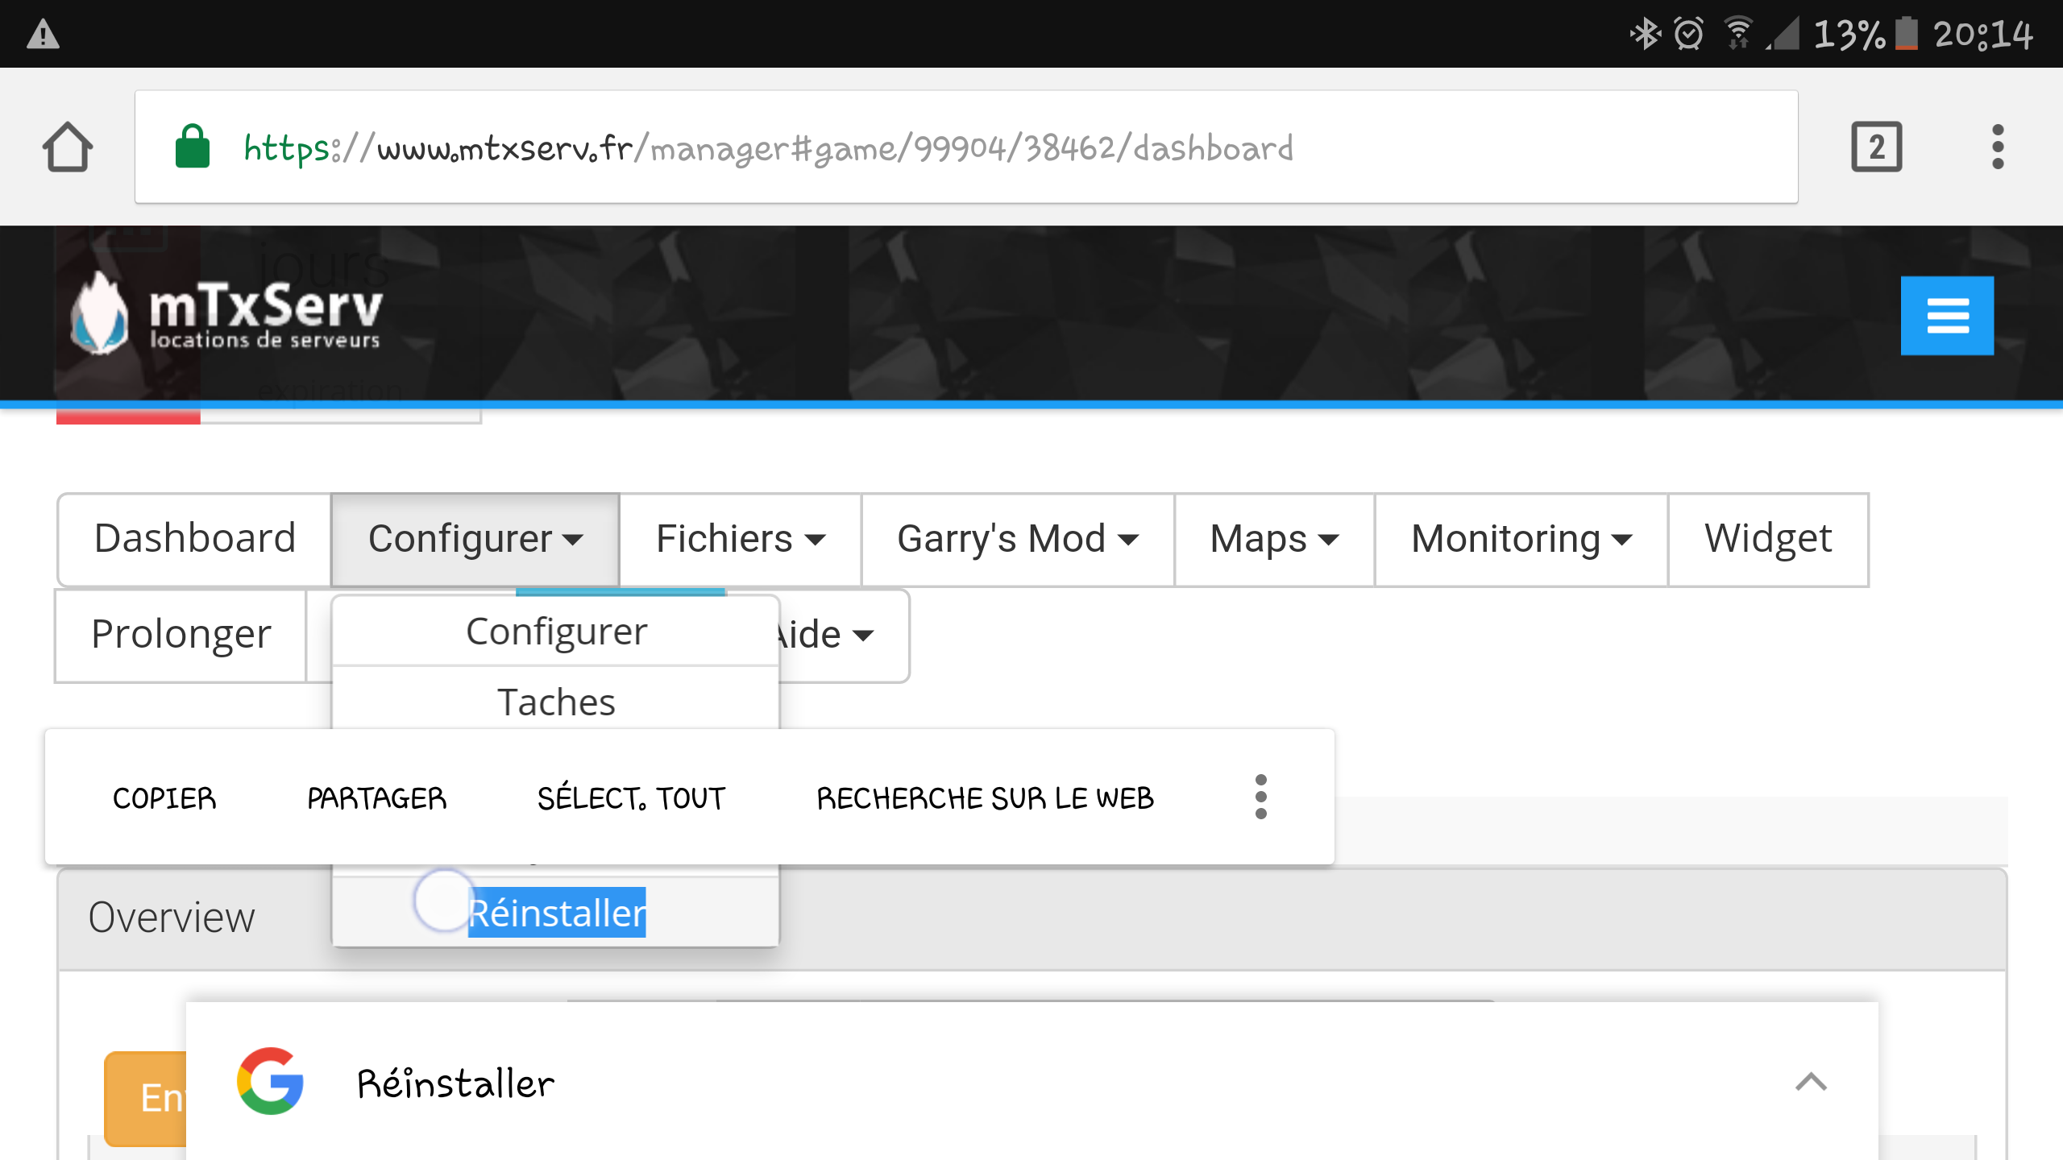Tap RECHERCHE SUR LE WEB
The width and height of the screenshot is (2063, 1160).
pyautogui.click(x=985, y=797)
